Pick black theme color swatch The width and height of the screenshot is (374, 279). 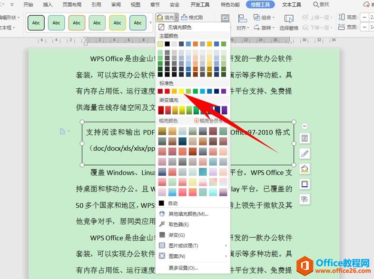(x=167, y=44)
